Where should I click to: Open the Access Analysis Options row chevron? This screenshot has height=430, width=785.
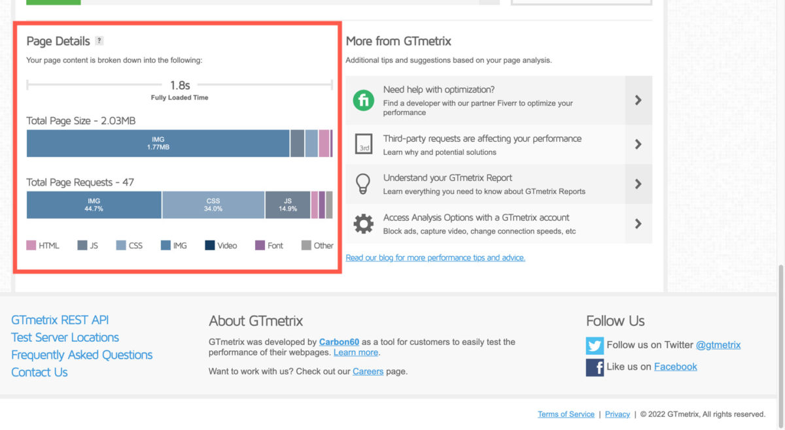point(638,223)
